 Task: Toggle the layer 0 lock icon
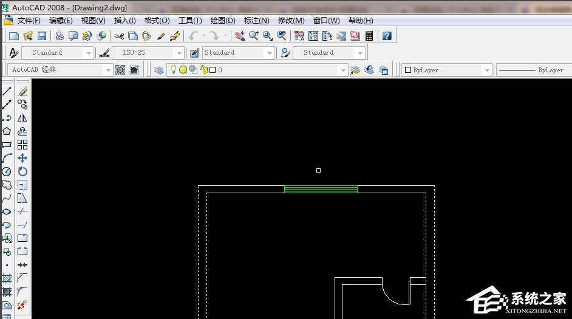click(203, 70)
